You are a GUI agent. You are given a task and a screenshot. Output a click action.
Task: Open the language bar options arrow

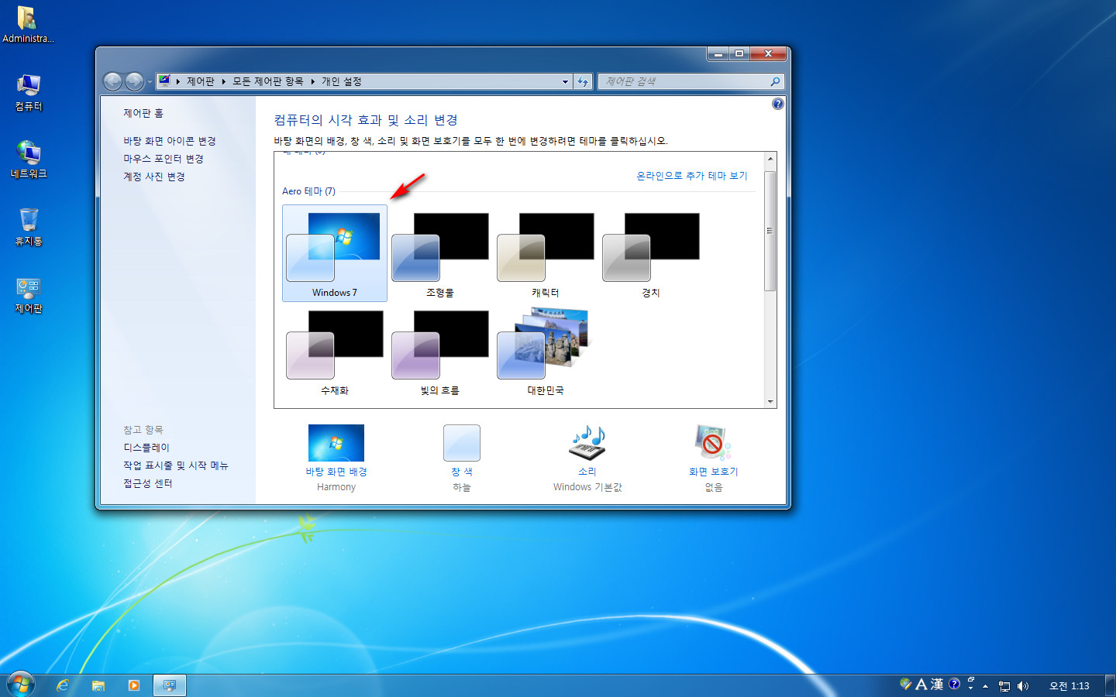[970, 688]
